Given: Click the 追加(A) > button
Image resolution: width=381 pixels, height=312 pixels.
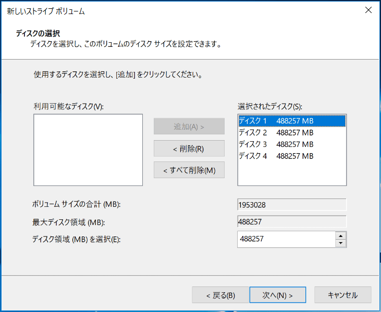Looking at the screenshot, I should [189, 126].
